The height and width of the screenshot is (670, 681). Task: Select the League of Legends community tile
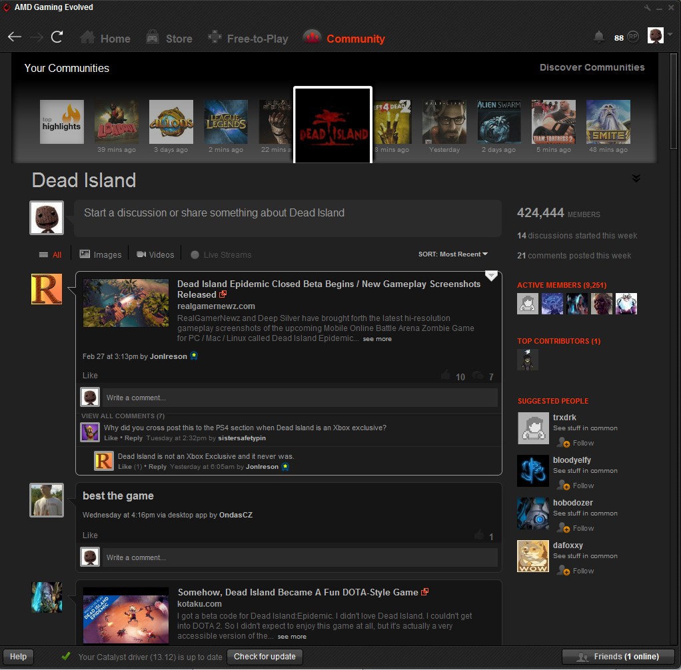click(x=226, y=122)
